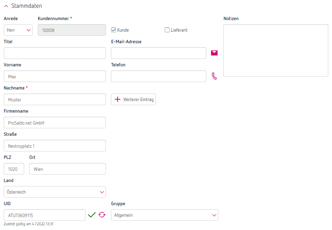Click the plus icon for Weiterer Eintrag
This screenshot has width=332, height=230.
pyautogui.click(x=117, y=99)
